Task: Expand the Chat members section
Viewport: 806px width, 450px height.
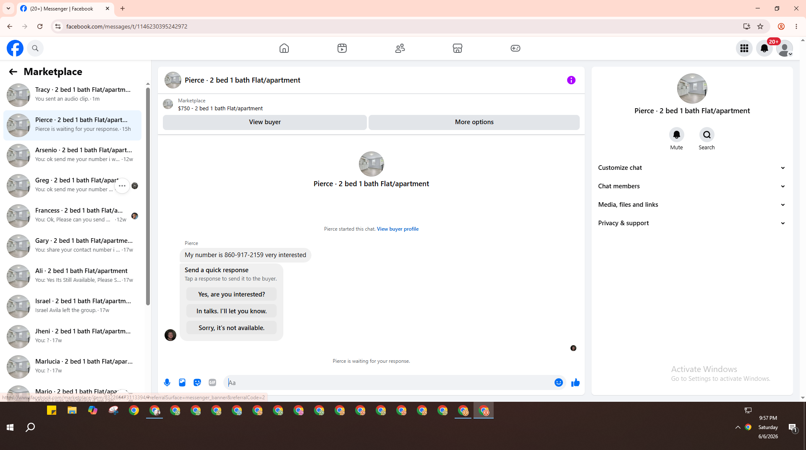Action: (x=692, y=186)
